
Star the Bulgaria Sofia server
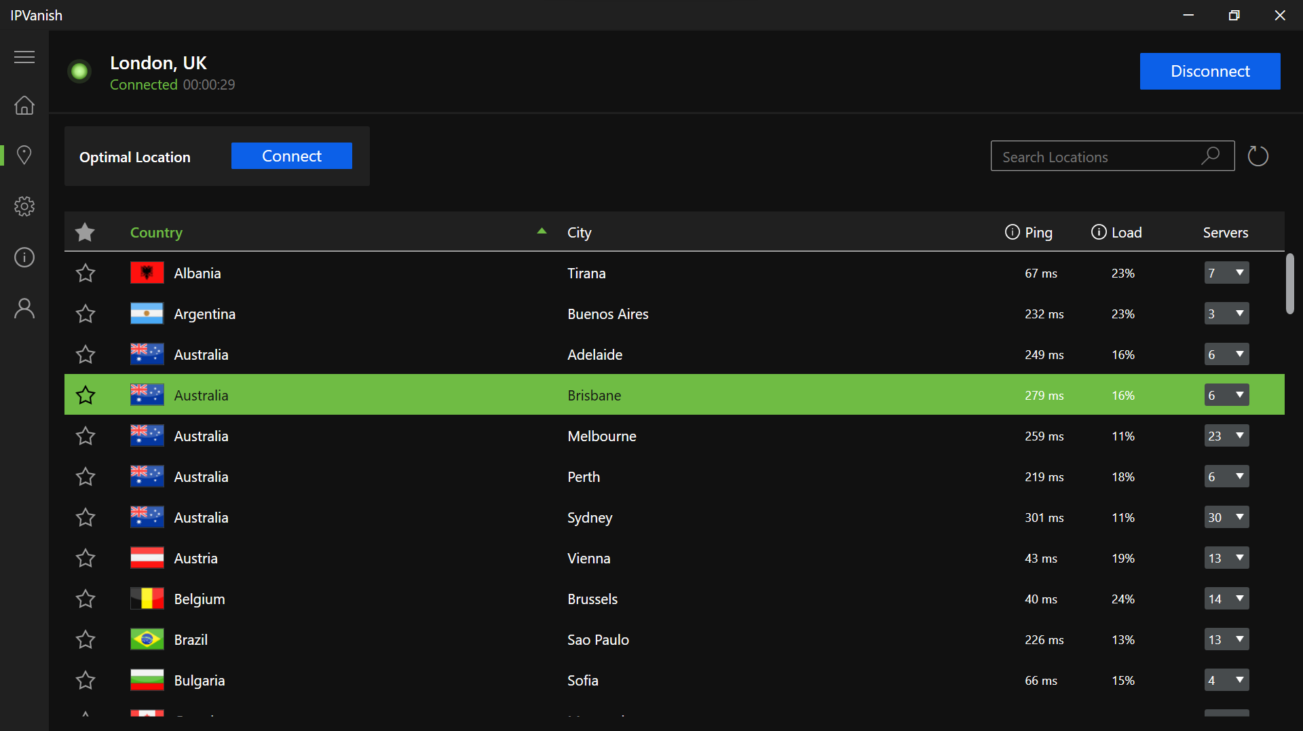pos(86,680)
